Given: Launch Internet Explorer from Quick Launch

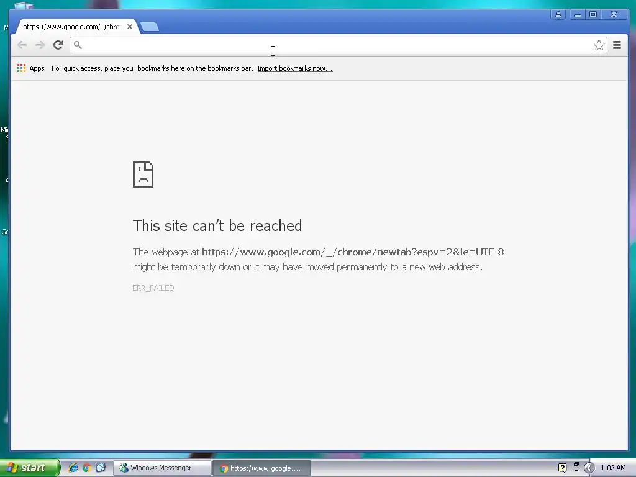Looking at the screenshot, I should point(73,468).
